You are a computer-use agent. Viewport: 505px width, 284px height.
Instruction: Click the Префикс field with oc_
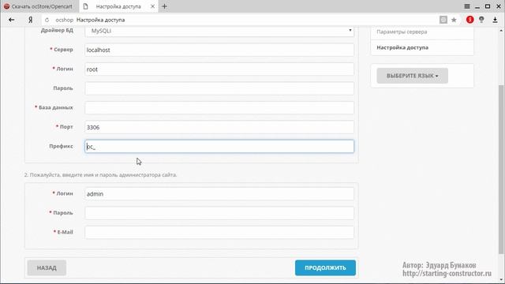pyautogui.click(x=219, y=147)
